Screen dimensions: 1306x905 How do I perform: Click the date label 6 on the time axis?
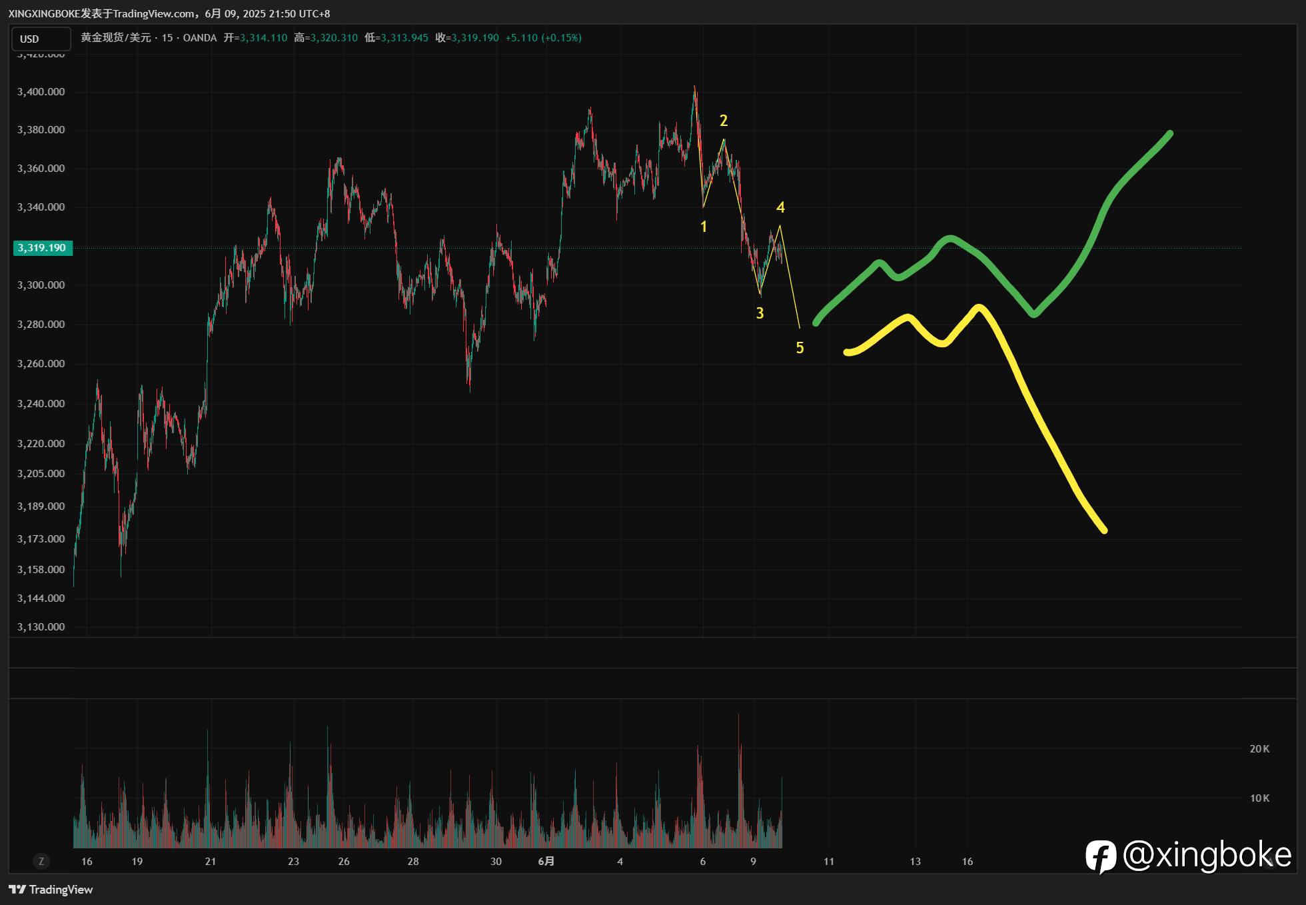click(703, 862)
